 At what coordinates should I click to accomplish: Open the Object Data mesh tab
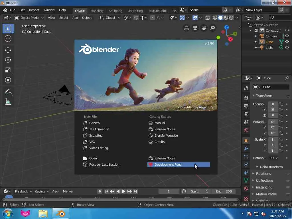(x=246, y=181)
